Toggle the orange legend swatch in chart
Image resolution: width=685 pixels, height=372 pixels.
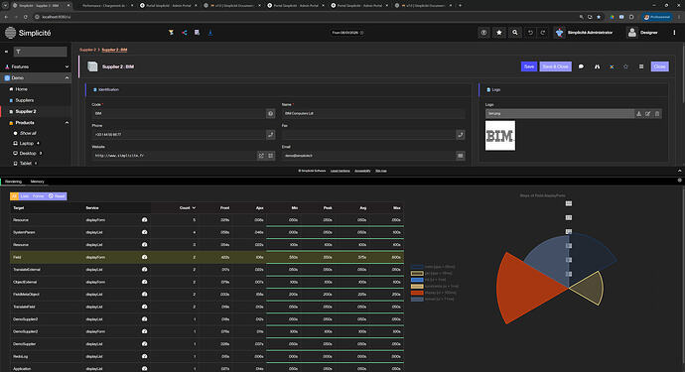coord(417,293)
